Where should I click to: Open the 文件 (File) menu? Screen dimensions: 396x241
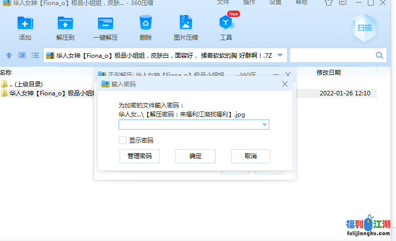223,3
